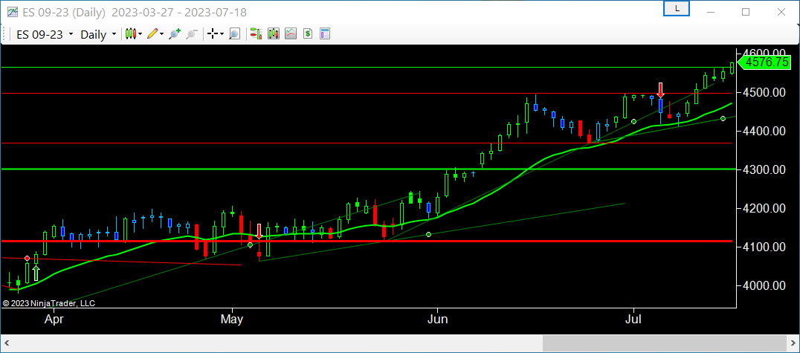Click the 4200.00 price axis label
The width and height of the screenshot is (800, 353).
pyautogui.click(x=765, y=208)
